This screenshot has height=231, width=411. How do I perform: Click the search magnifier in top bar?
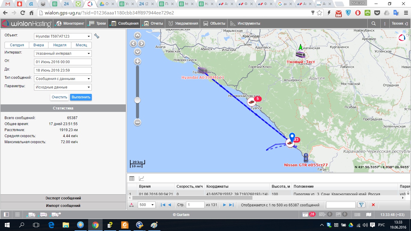(x=373, y=23)
